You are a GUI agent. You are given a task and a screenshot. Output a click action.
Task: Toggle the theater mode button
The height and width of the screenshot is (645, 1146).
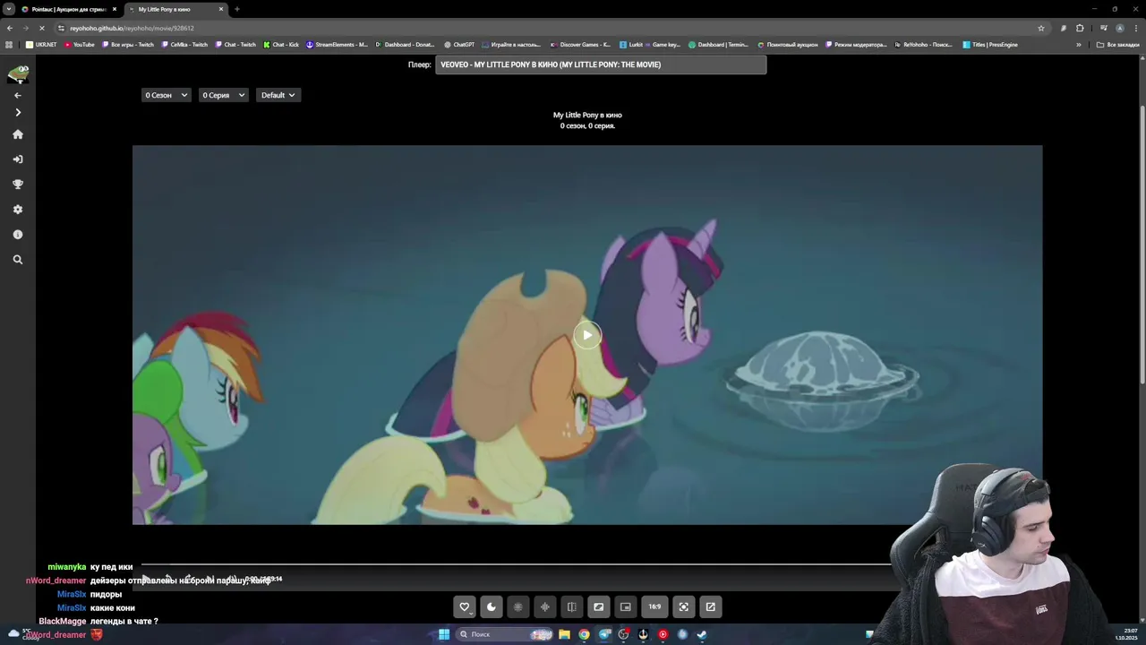[x=598, y=606]
